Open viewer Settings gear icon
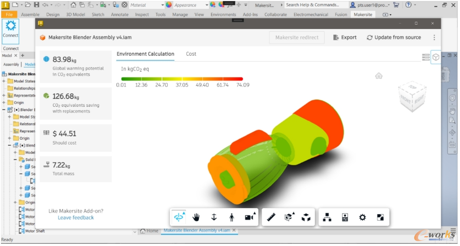 pos(363,217)
